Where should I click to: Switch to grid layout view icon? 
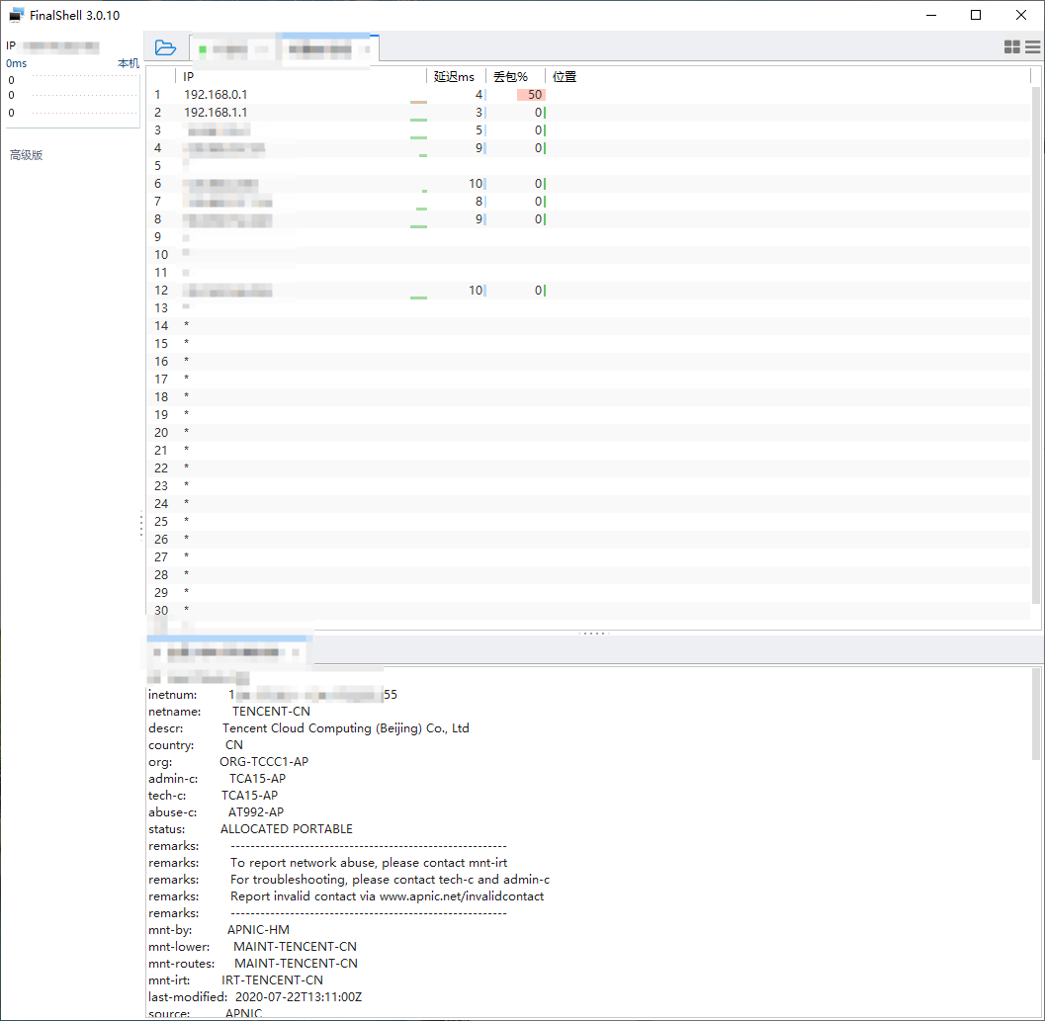point(1011,46)
